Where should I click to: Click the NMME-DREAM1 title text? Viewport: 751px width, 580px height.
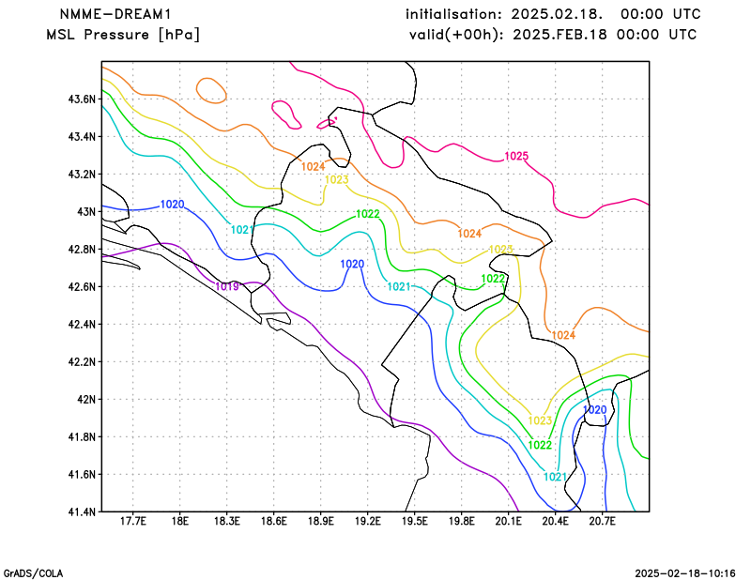coord(115,14)
